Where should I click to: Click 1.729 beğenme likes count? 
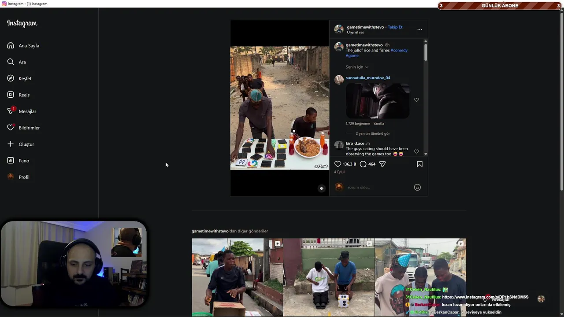(x=358, y=124)
